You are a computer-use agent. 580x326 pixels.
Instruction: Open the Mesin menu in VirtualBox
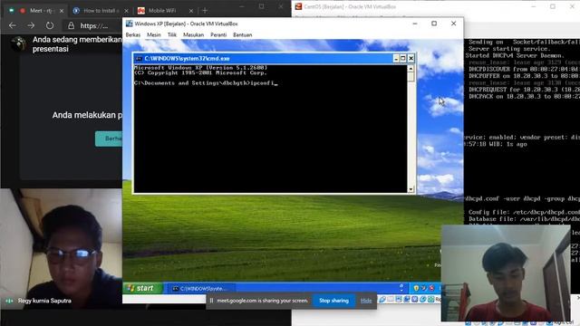154,34
